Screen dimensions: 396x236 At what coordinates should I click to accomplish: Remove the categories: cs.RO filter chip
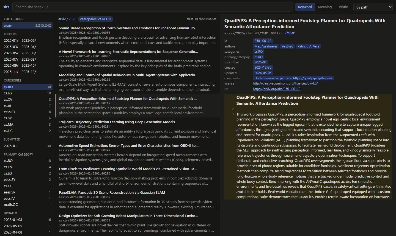click(x=110, y=19)
